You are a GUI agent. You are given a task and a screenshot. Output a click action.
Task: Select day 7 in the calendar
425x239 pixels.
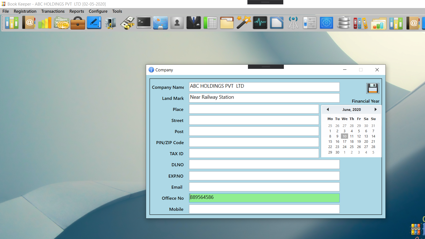373,131
